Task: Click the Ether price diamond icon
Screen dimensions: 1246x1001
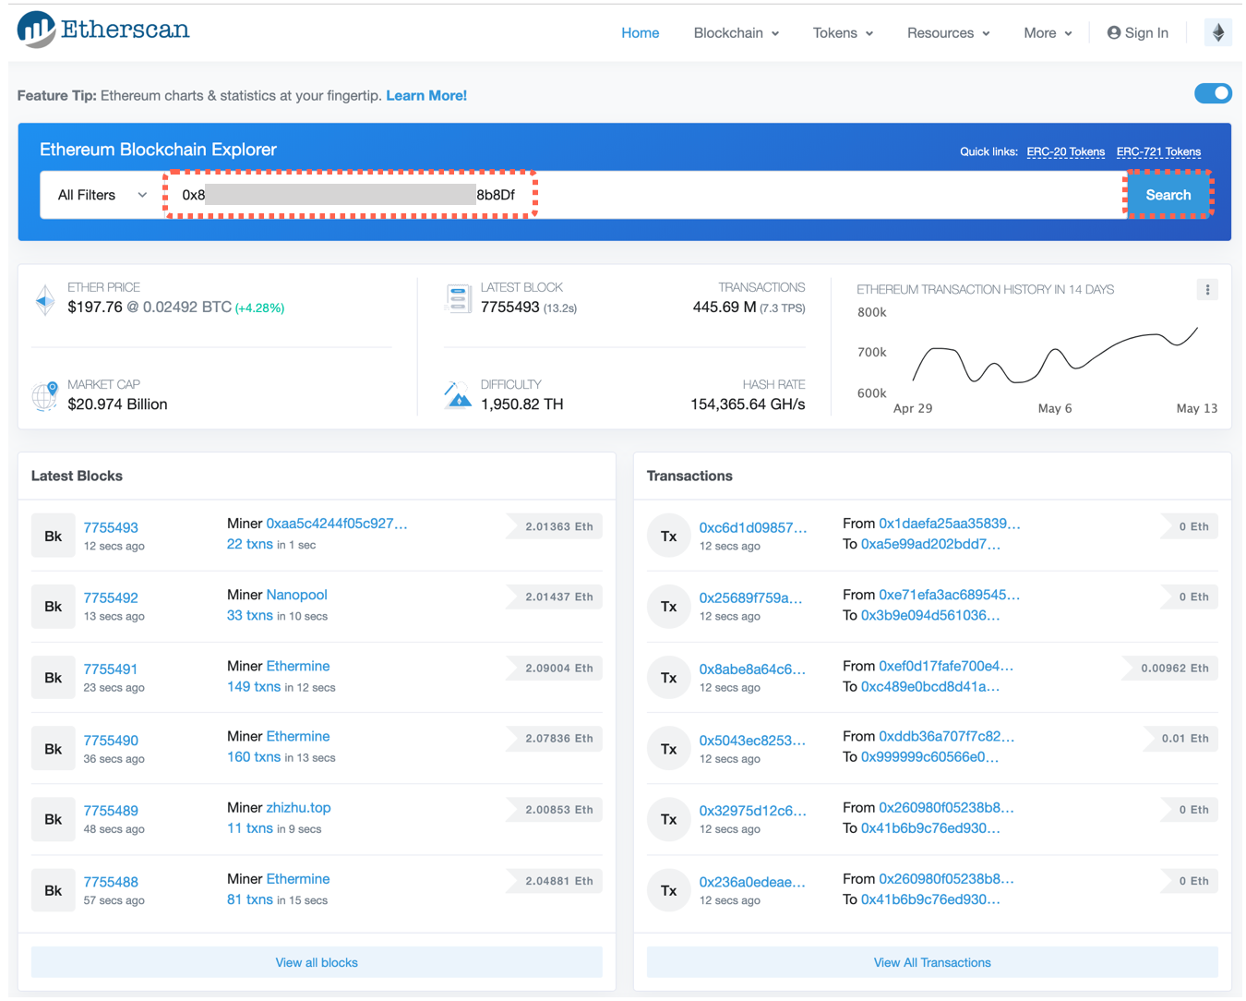Action: [x=44, y=299]
